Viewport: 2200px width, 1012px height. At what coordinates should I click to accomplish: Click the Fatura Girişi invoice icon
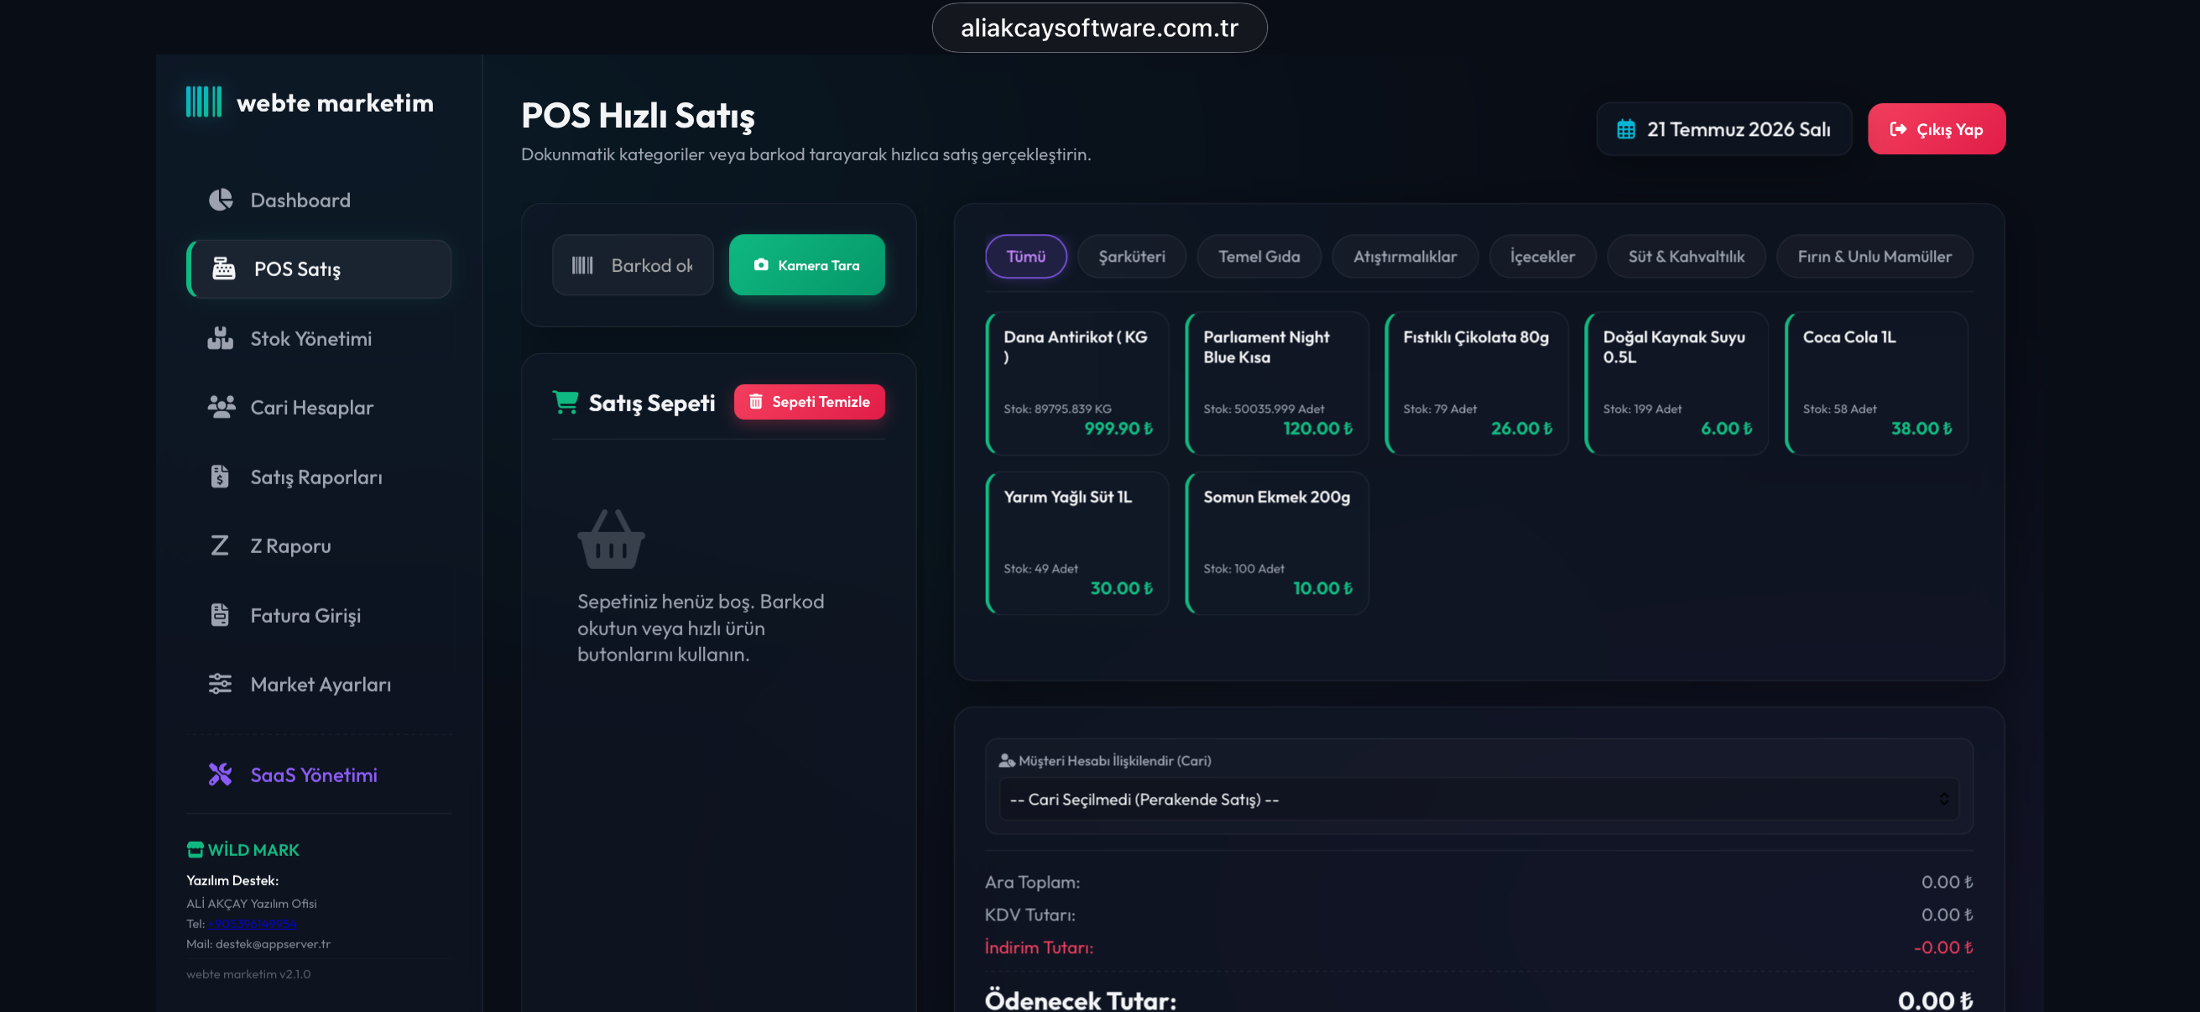pos(220,615)
